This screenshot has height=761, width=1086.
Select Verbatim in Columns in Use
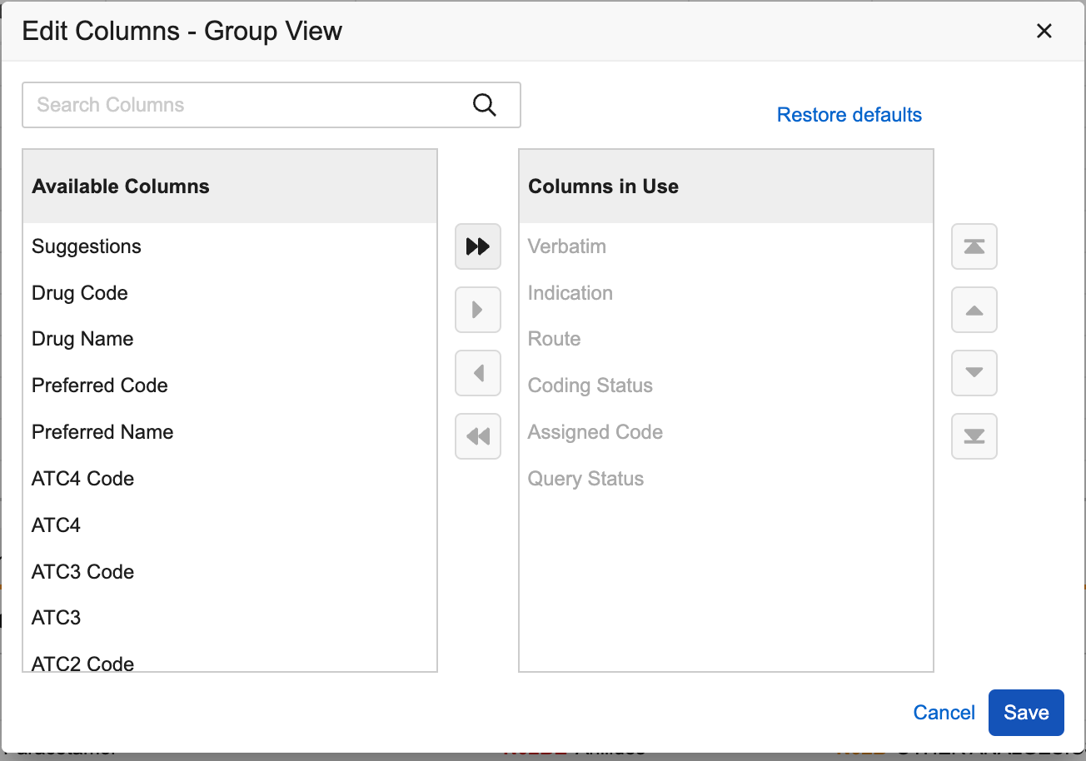(x=567, y=246)
